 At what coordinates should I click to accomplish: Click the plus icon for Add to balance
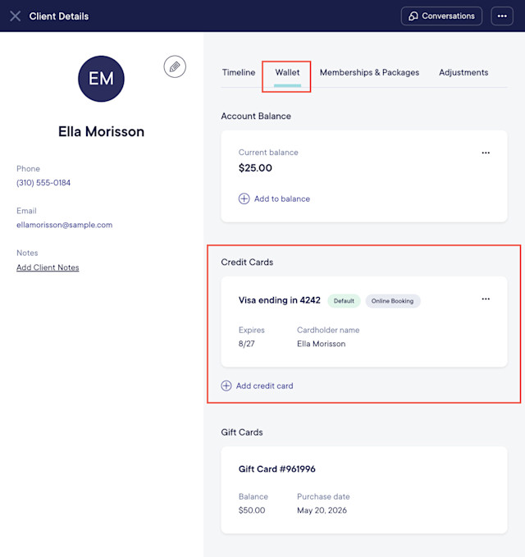pyautogui.click(x=244, y=199)
